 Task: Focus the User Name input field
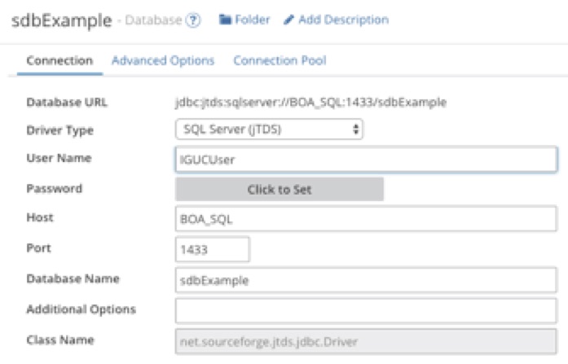coord(366,160)
